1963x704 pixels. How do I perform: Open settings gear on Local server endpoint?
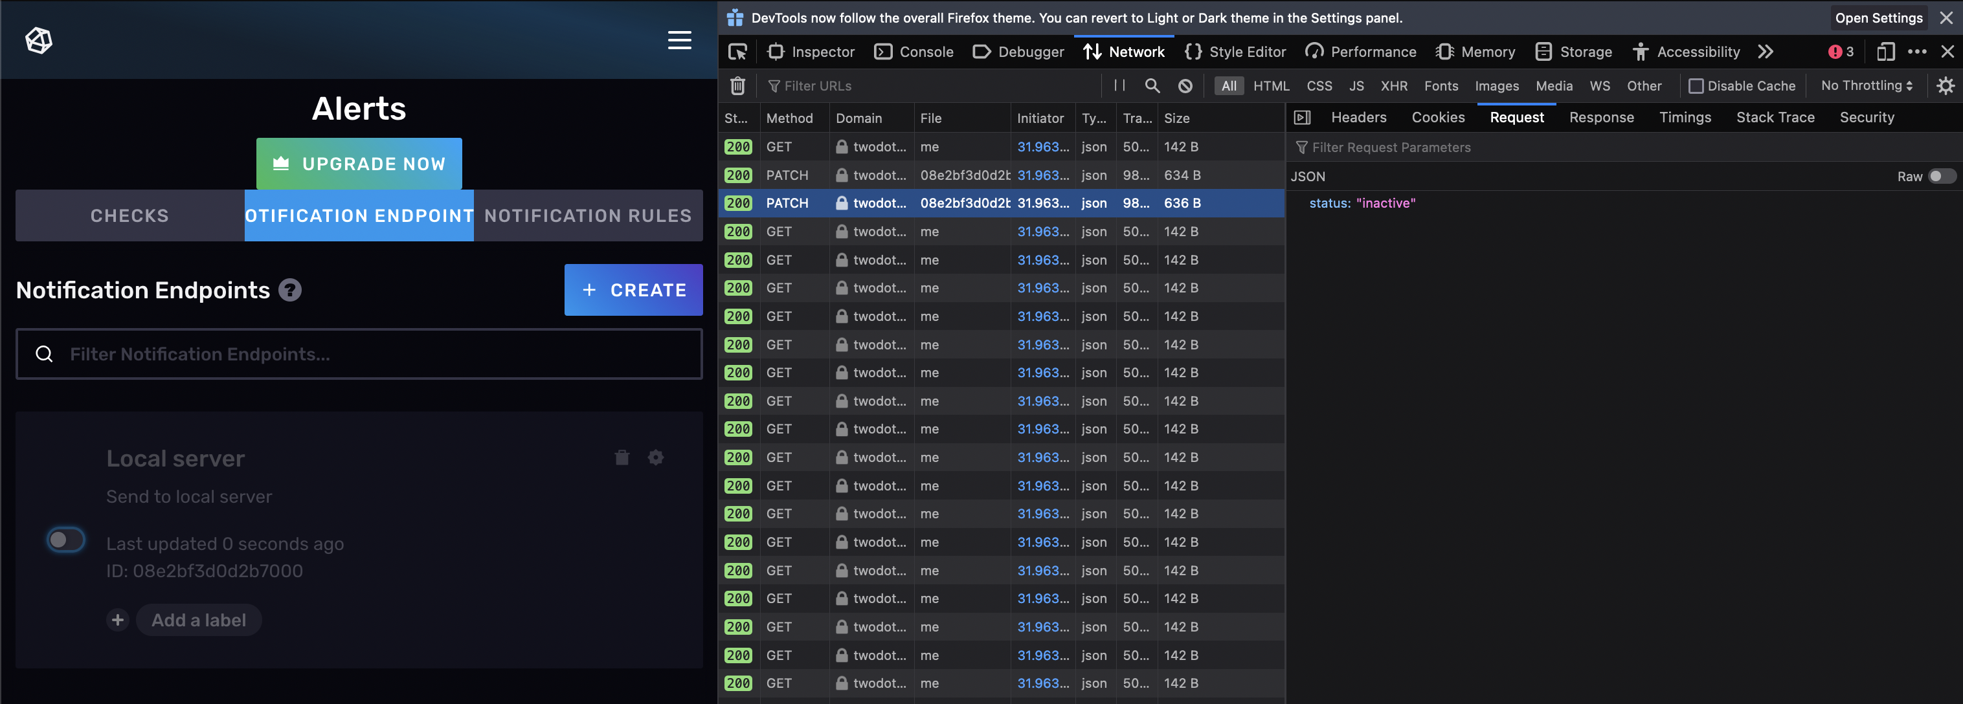click(655, 457)
